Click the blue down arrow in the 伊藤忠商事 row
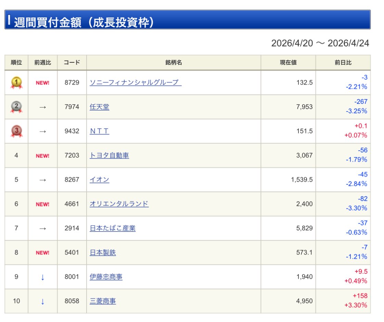 (x=42, y=277)
